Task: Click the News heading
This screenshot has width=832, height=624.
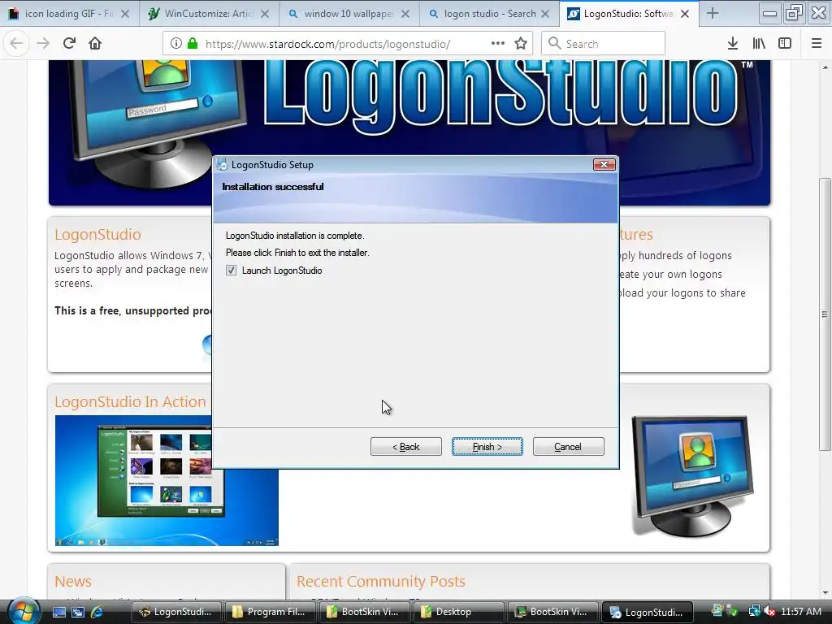Action: tap(72, 582)
